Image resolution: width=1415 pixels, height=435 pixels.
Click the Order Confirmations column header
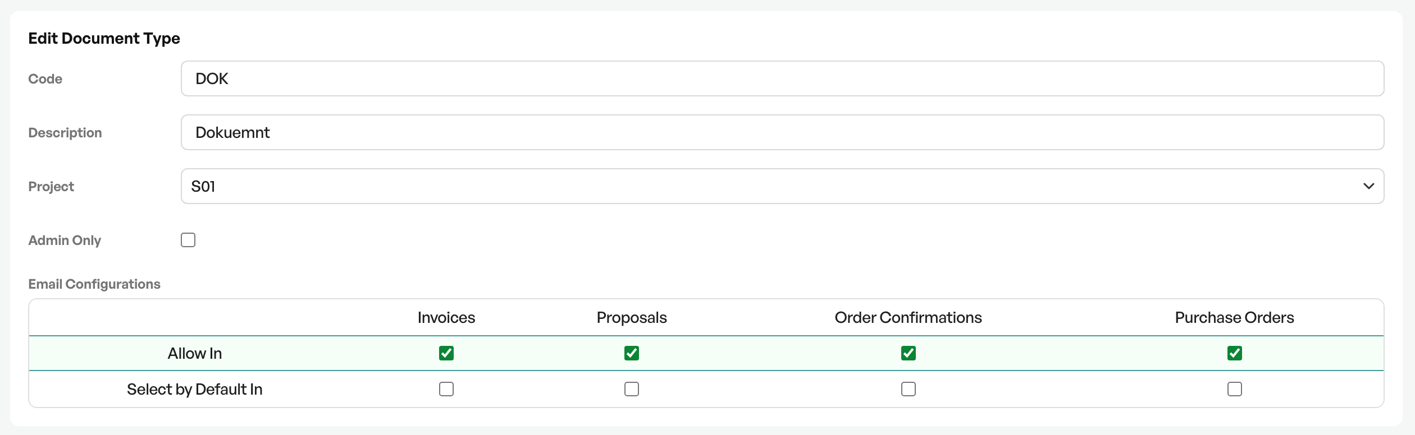(909, 317)
